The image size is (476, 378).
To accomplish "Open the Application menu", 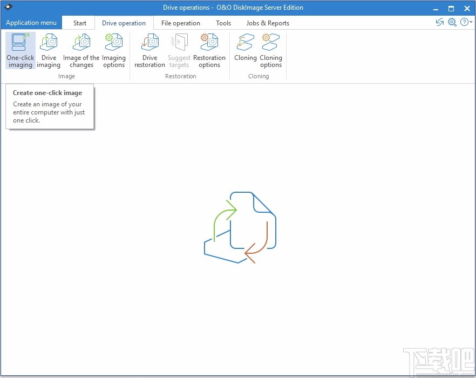I will (31, 22).
